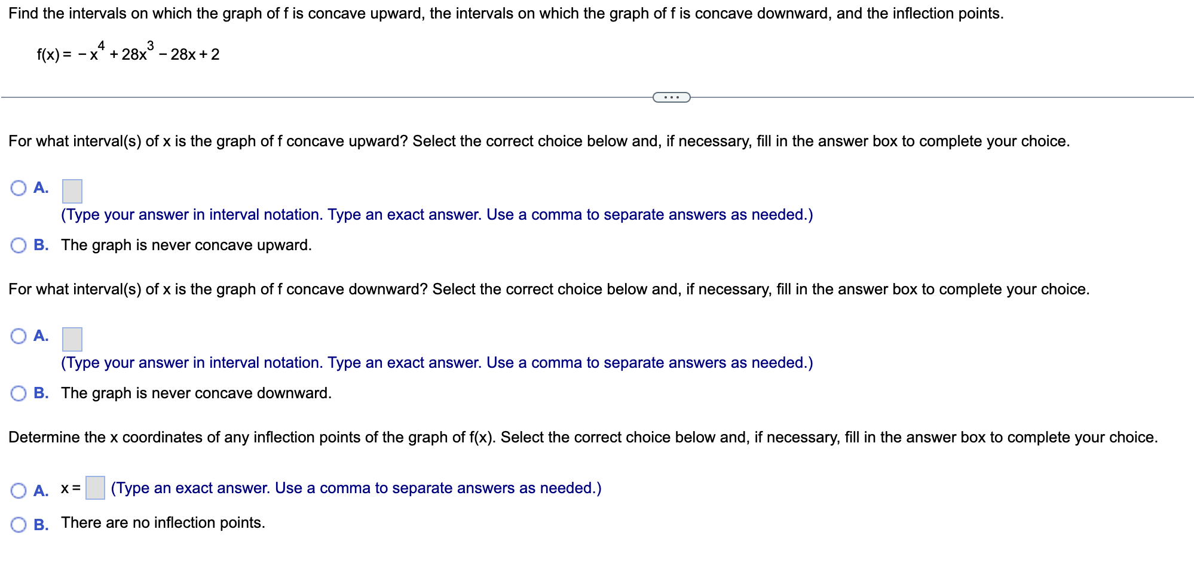The image size is (1194, 566).
Task: Click the x = answer box for inflection points
Action: [94, 488]
